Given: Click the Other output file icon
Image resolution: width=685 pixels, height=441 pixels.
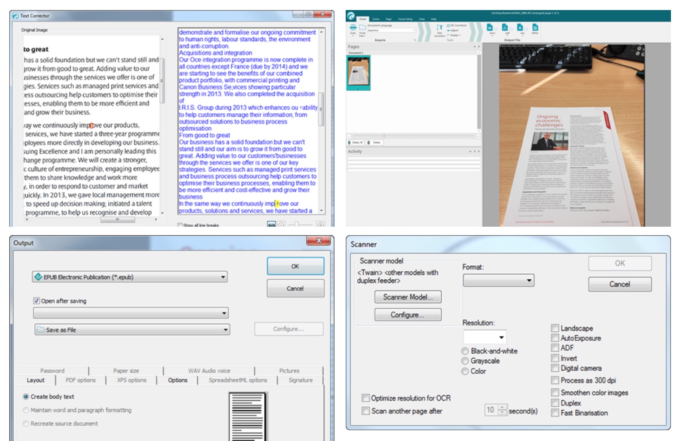Looking at the screenshot, I should pyautogui.click(x=535, y=28).
